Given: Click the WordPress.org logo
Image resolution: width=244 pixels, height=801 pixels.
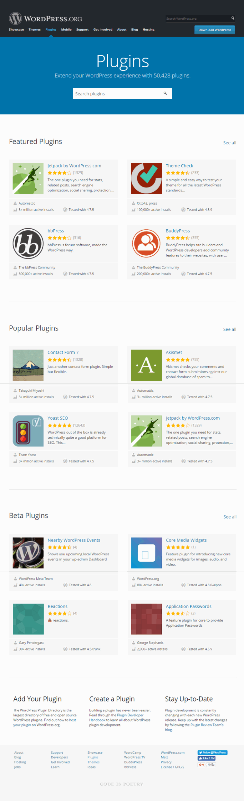Looking at the screenshot, I should pos(45,19).
